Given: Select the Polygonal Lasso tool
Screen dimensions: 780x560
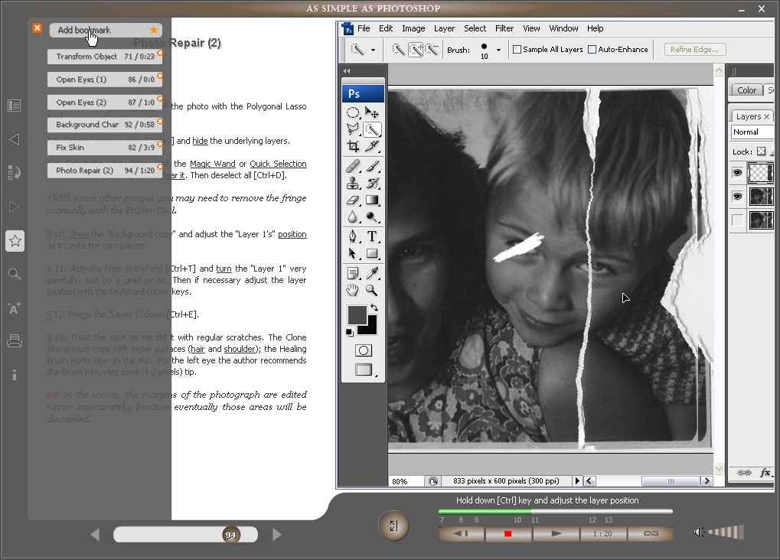Looking at the screenshot, I should point(353,130).
